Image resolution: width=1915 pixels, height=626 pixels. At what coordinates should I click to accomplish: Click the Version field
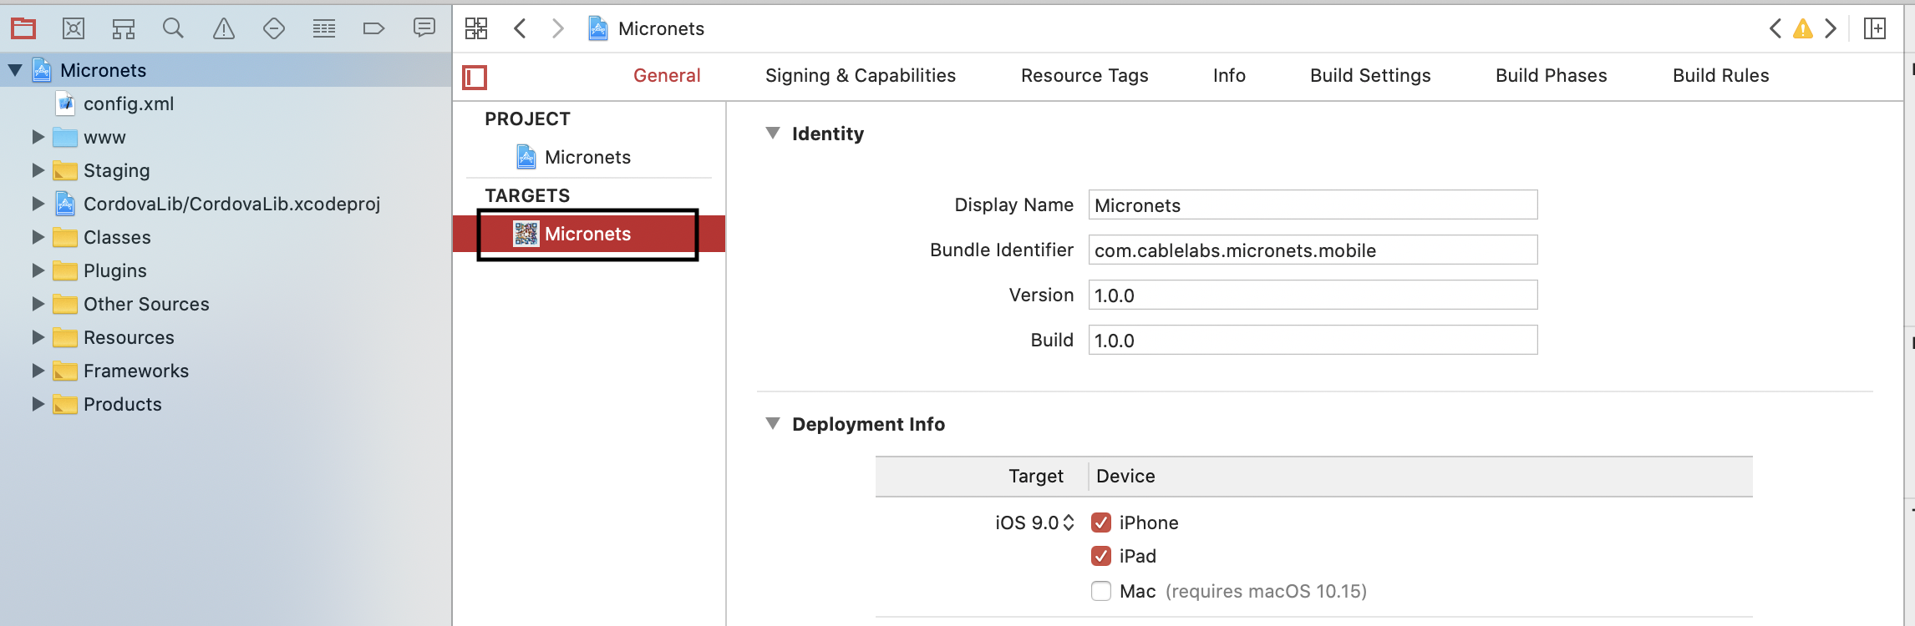(1313, 295)
